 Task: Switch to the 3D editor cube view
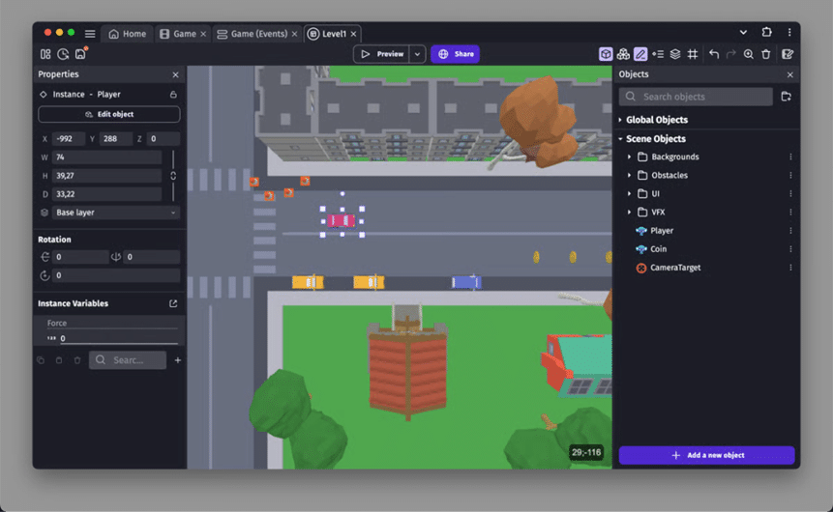[x=606, y=54]
